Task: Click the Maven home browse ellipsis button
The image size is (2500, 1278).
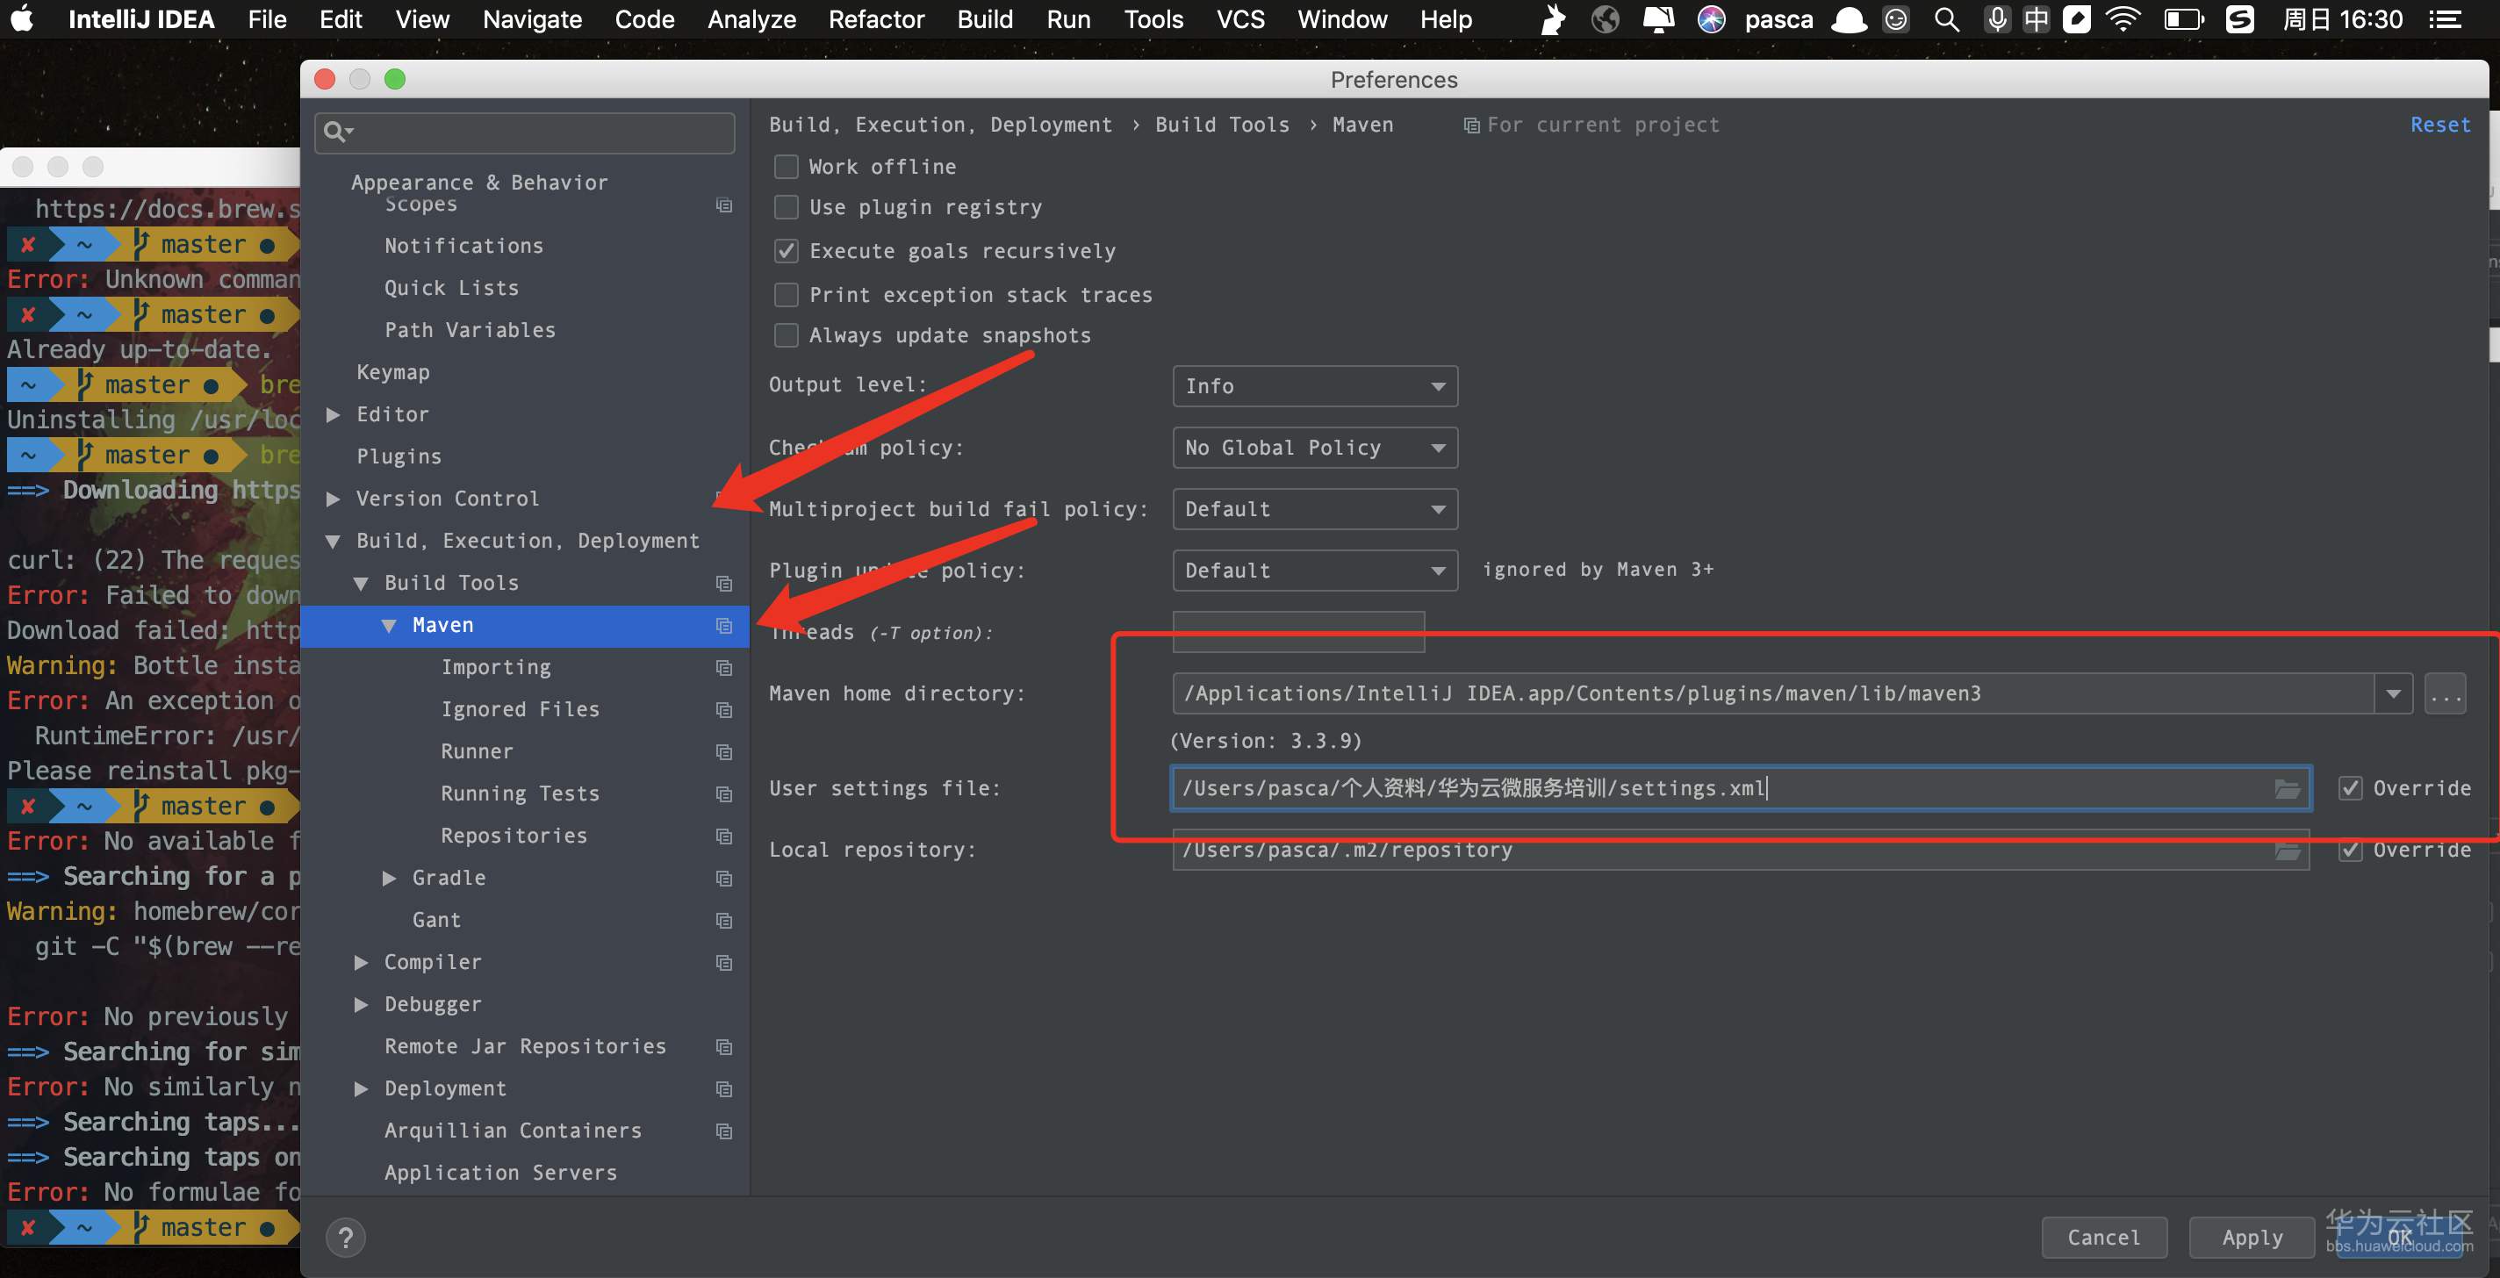Action: (x=2446, y=693)
